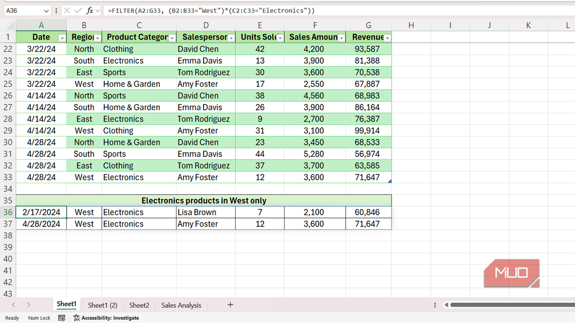
Task: Select row 36 header
Action: (7, 212)
